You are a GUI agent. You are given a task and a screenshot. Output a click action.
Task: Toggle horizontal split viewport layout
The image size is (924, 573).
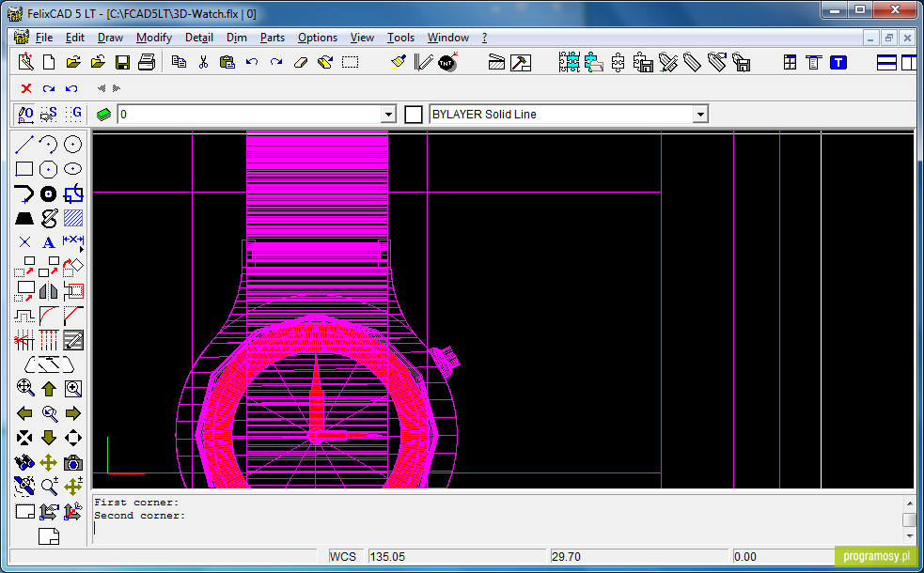coord(886,62)
